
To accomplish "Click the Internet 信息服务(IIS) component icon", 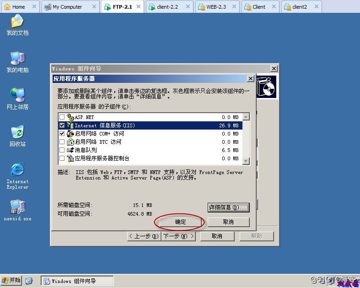I will click(70, 125).
